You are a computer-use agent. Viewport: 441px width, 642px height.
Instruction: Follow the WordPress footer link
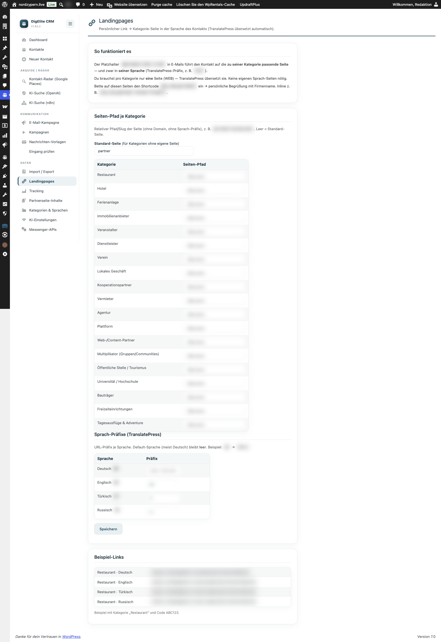coord(71,636)
